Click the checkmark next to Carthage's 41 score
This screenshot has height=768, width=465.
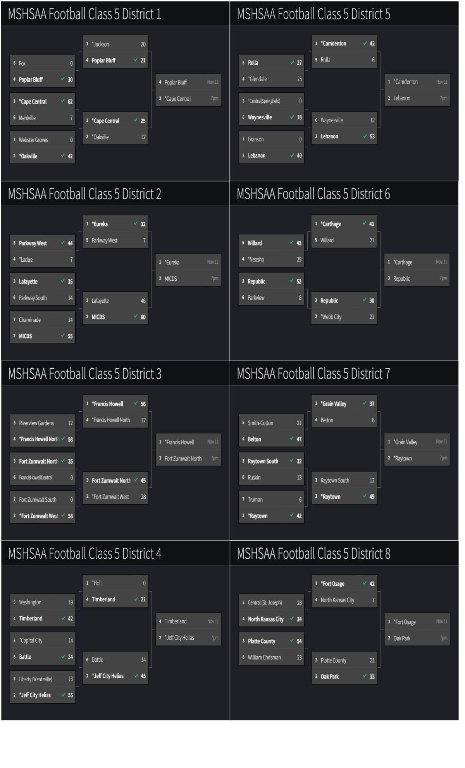tap(365, 224)
